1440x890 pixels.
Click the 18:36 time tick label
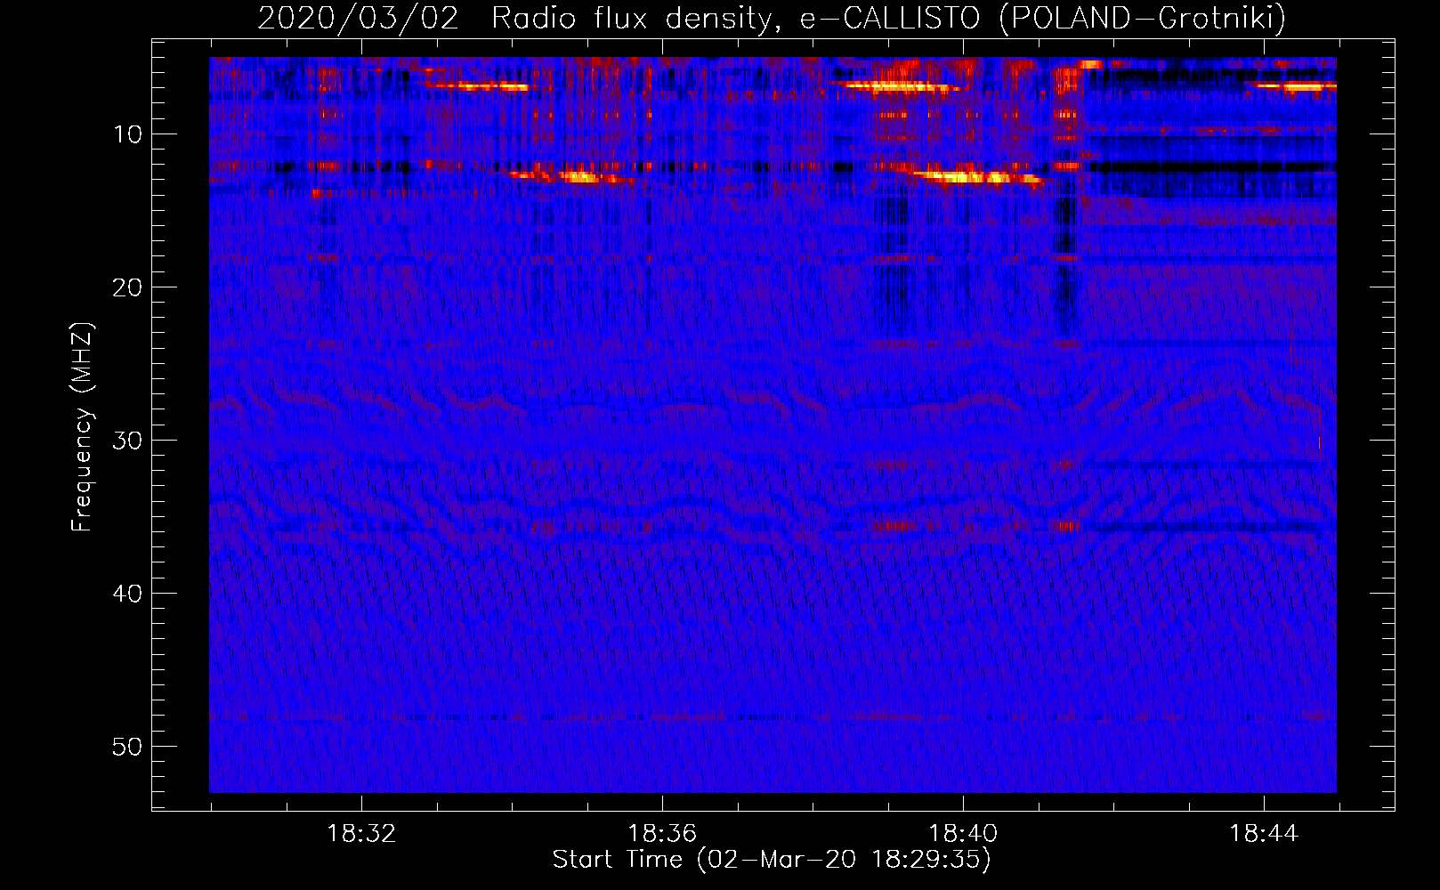[x=662, y=834]
